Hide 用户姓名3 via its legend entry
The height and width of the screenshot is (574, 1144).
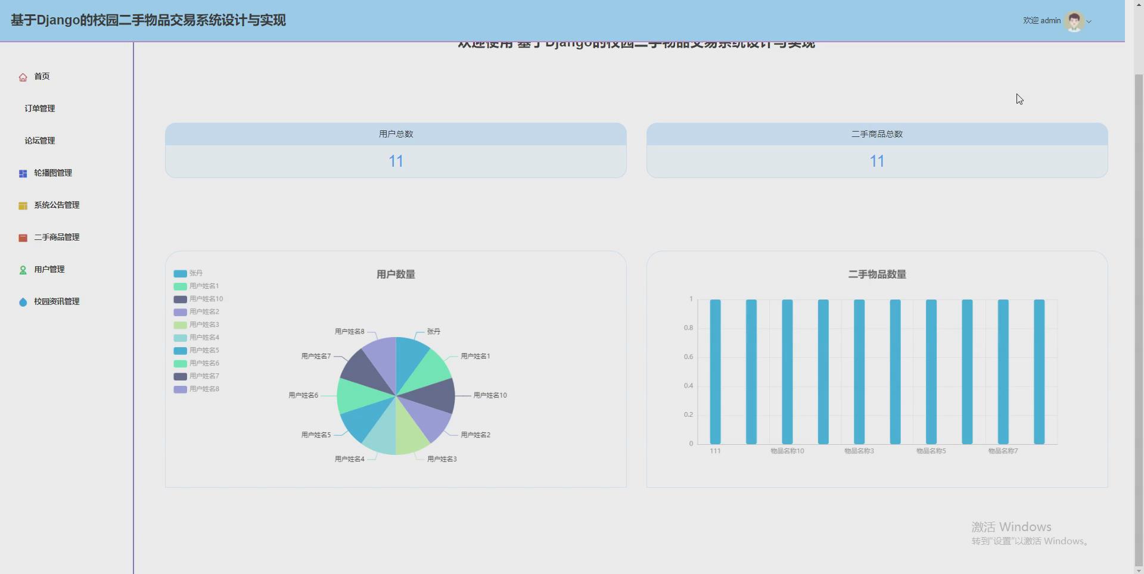[x=196, y=325]
